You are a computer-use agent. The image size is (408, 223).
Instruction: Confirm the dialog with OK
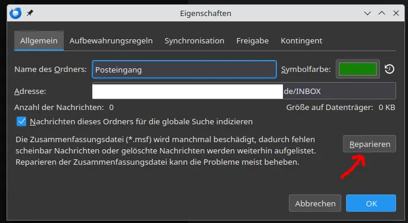(x=371, y=203)
